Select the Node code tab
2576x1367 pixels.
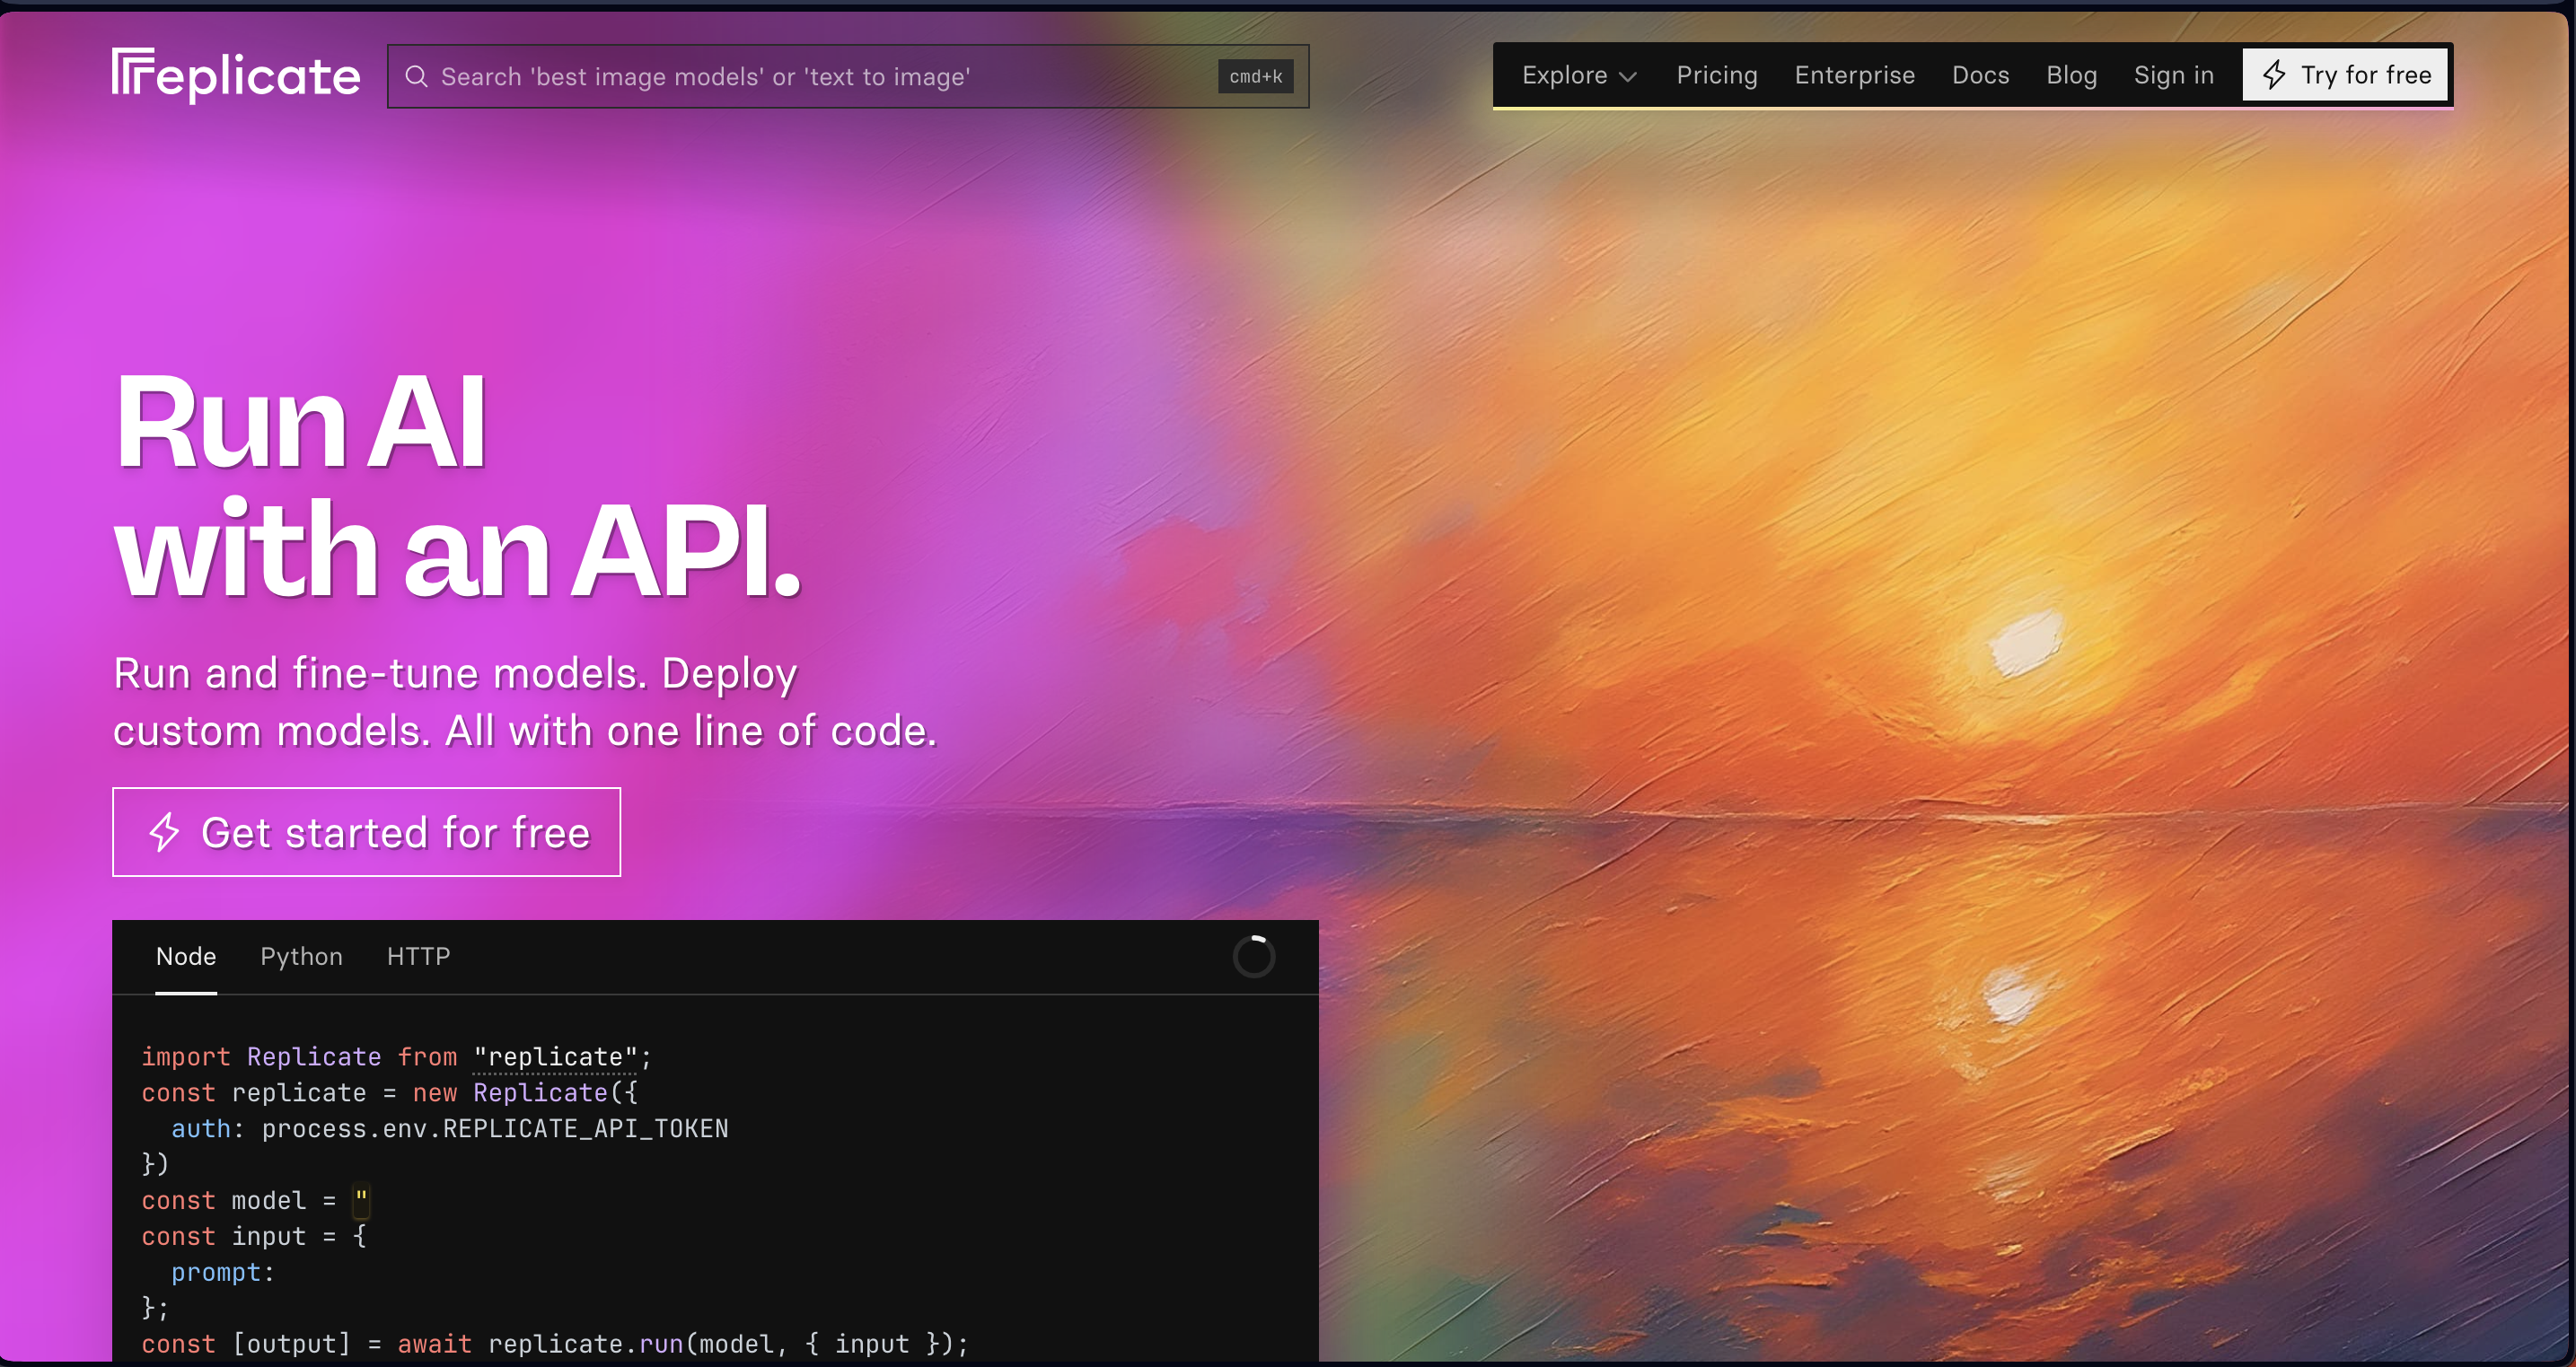[x=186, y=956]
